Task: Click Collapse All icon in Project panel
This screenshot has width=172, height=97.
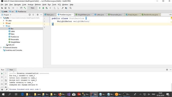Action: click(33, 15)
